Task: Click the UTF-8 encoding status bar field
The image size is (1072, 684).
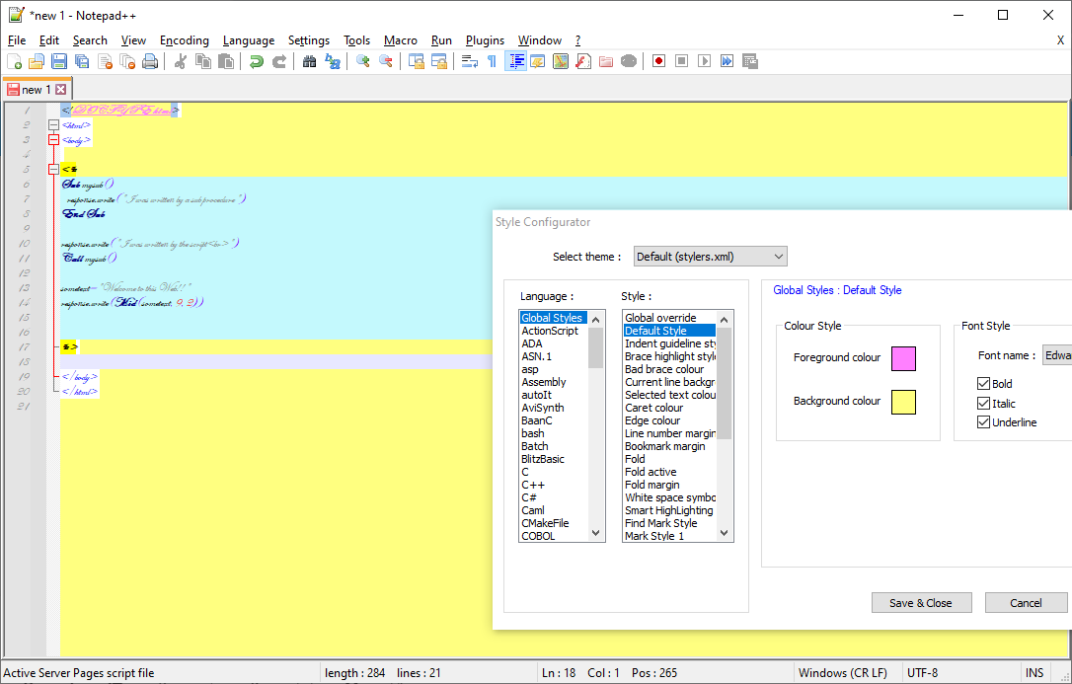Action: click(x=960, y=673)
